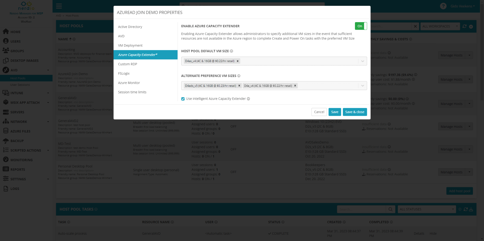This screenshot has height=241, width=484.
Task: Open the All Statuses dropdown
Action: (x=427, y=209)
